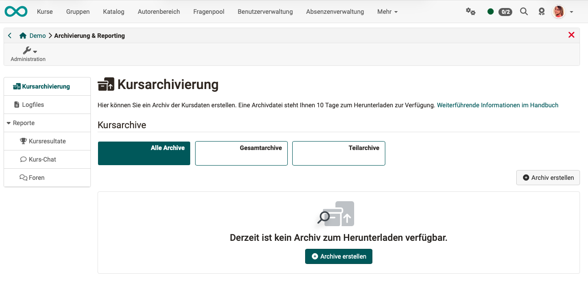This screenshot has width=588, height=284.
Task: Click the 0/2 status counter badge
Action: (506, 12)
